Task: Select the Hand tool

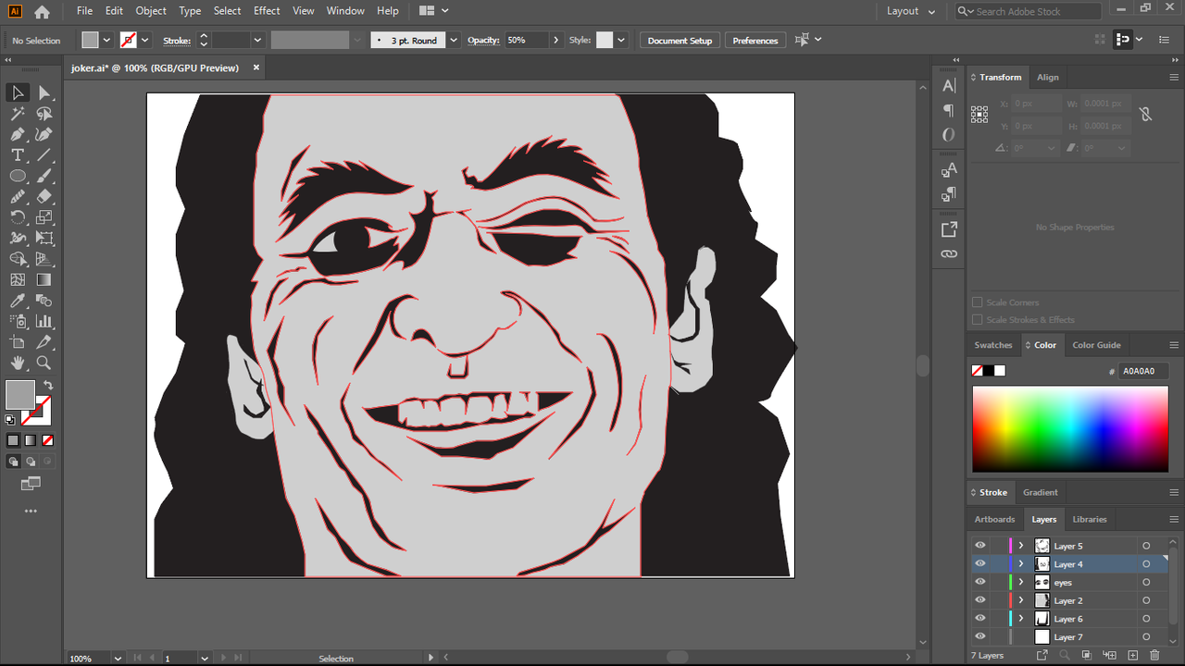Action: tap(18, 363)
